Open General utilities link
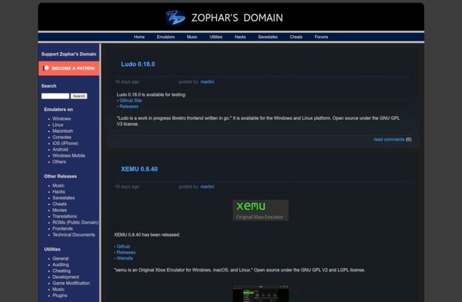The width and height of the screenshot is (462, 302). (x=60, y=258)
